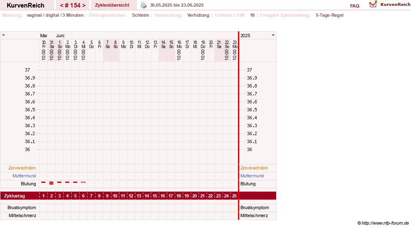The height and width of the screenshot is (228, 411).
Task: Open the KurvenReich logo link at top right
Action: 389,5
